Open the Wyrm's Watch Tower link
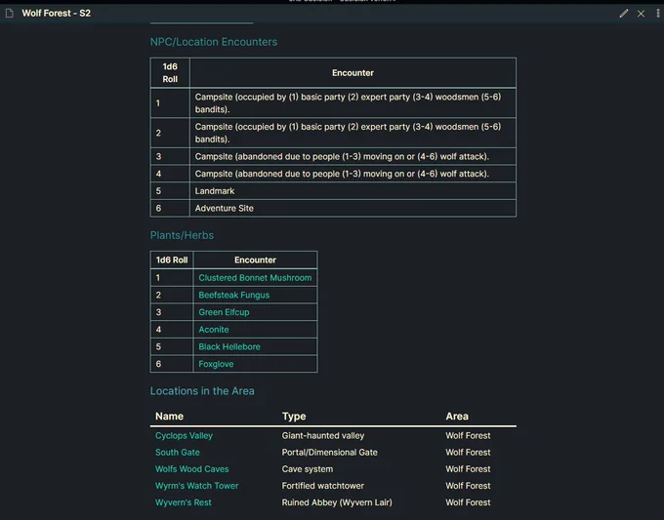This screenshot has width=664, height=520. pyautogui.click(x=196, y=486)
